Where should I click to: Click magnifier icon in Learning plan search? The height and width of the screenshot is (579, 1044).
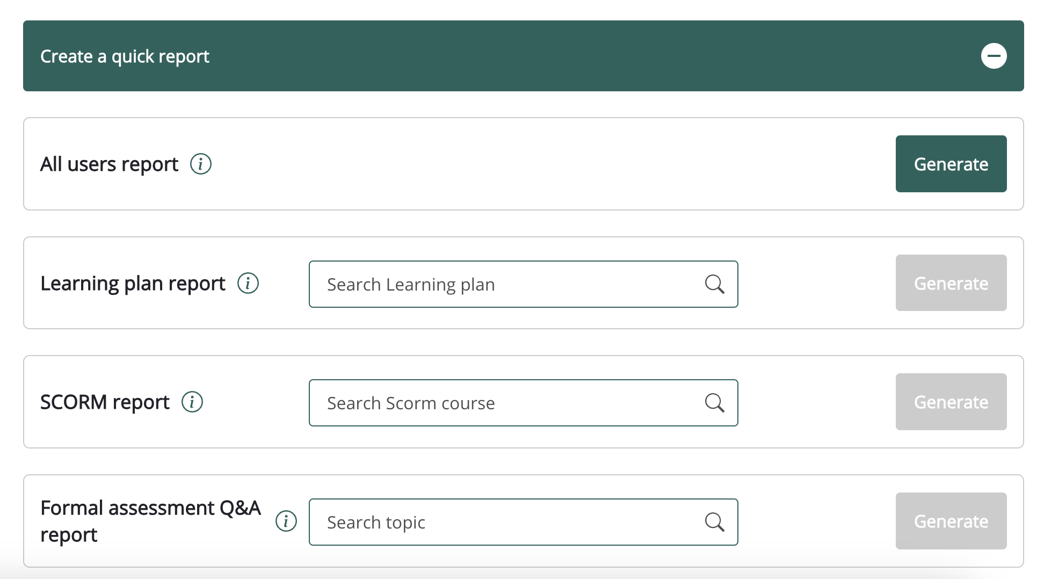(x=714, y=284)
